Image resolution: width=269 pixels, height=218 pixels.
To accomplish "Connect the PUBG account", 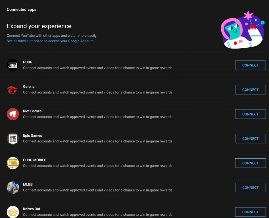I will (x=250, y=65).
